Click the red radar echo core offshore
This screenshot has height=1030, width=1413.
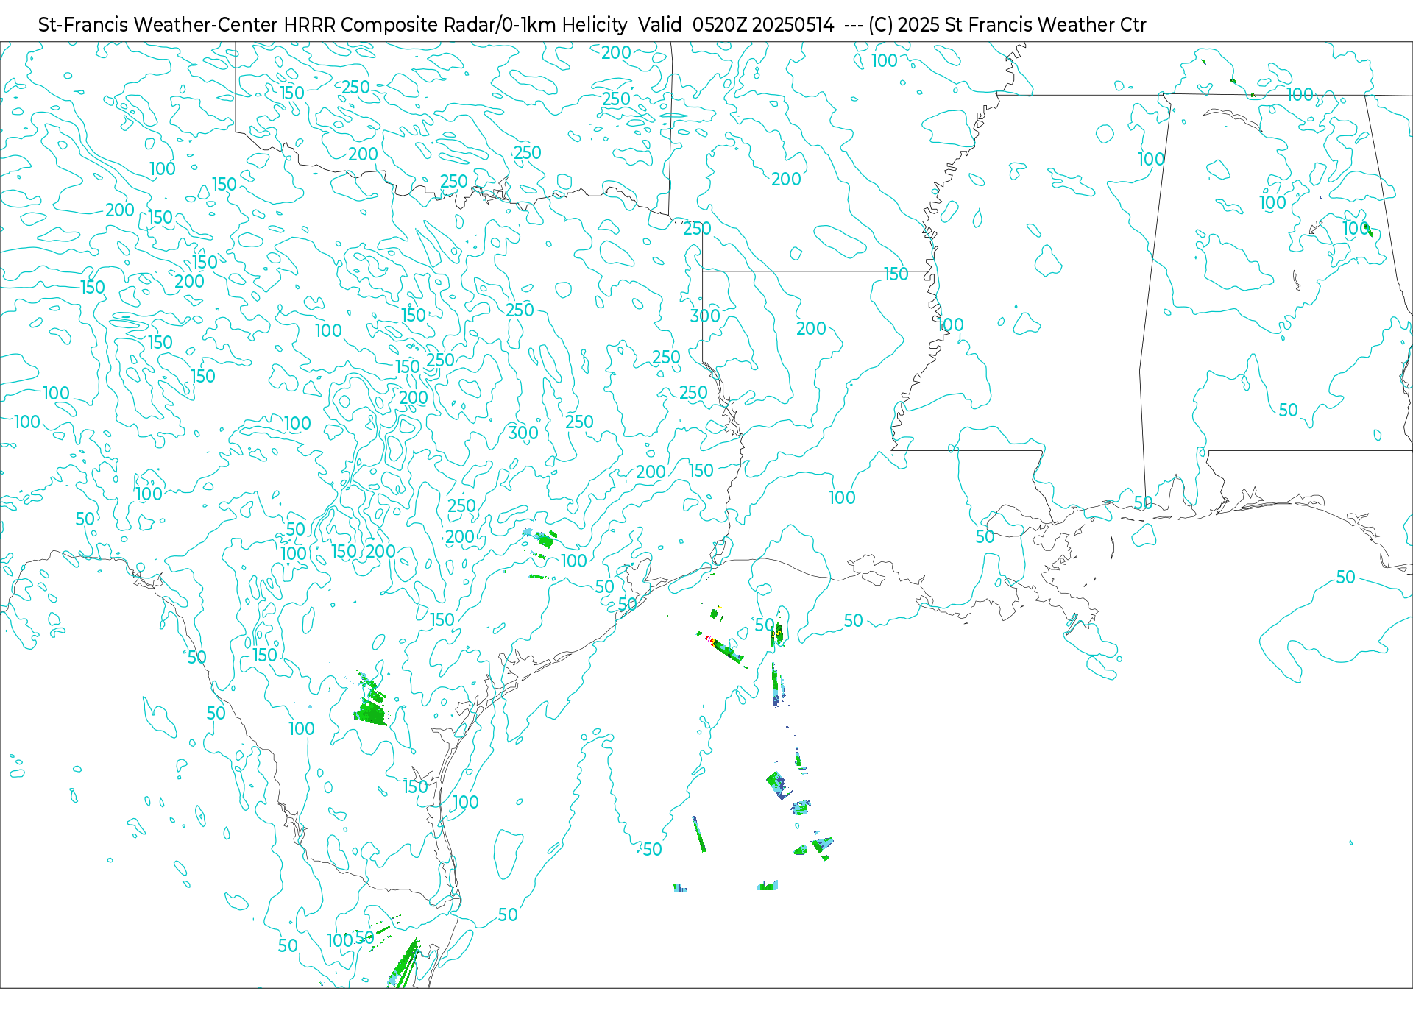(711, 641)
